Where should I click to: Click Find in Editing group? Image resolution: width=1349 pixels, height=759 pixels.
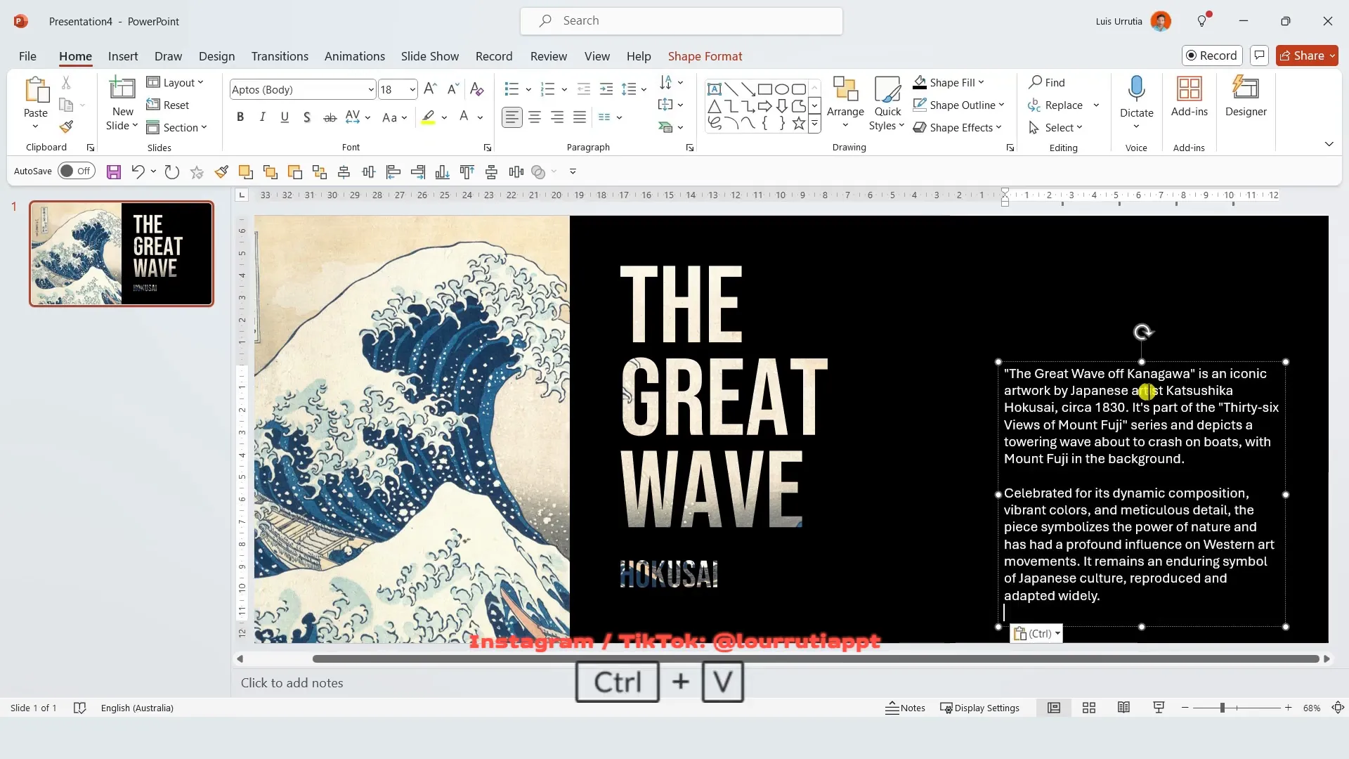(1047, 82)
